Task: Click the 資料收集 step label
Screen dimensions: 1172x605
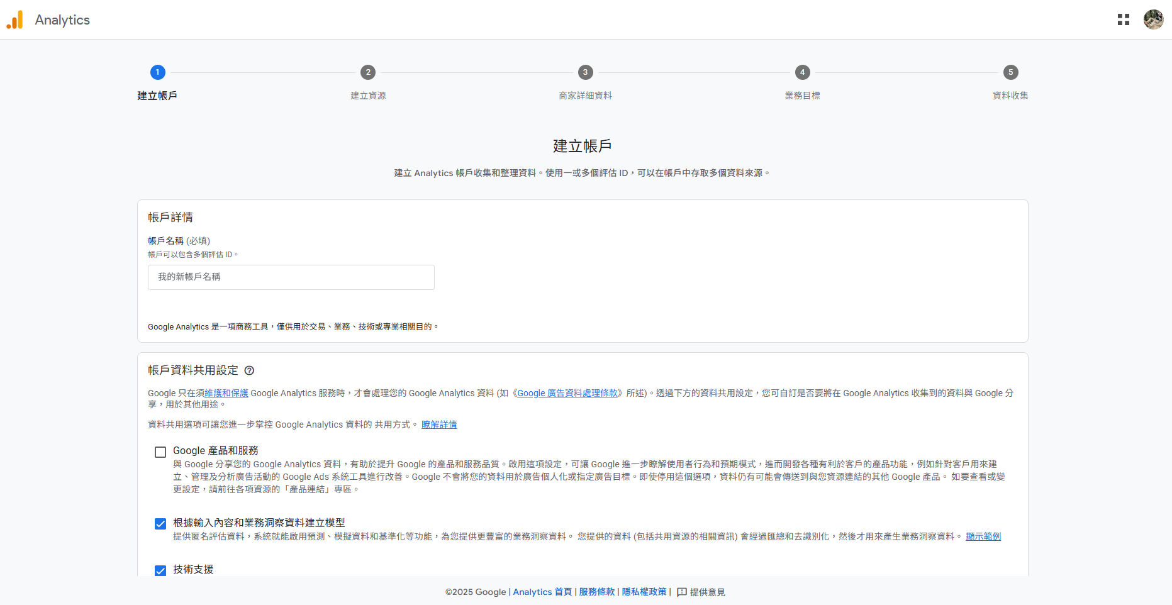Action: pyautogui.click(x=1010, y=96)
